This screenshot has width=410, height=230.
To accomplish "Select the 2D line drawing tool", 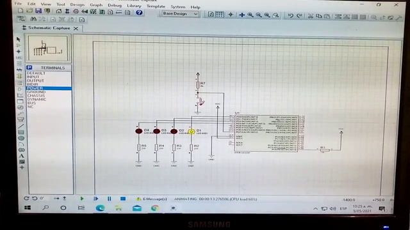I will coord(21,126).
